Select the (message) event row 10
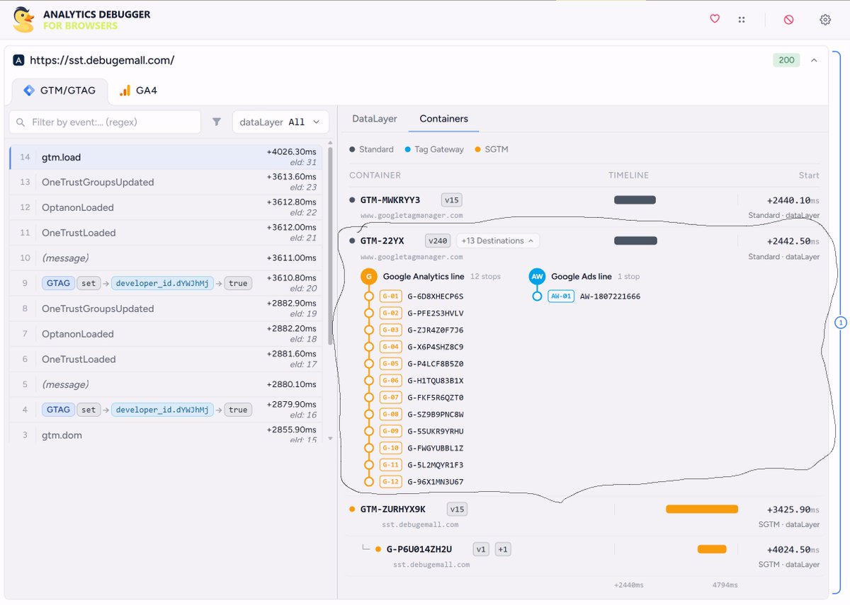The height and width of the screenshot is (605, 850). click(166, 258)
